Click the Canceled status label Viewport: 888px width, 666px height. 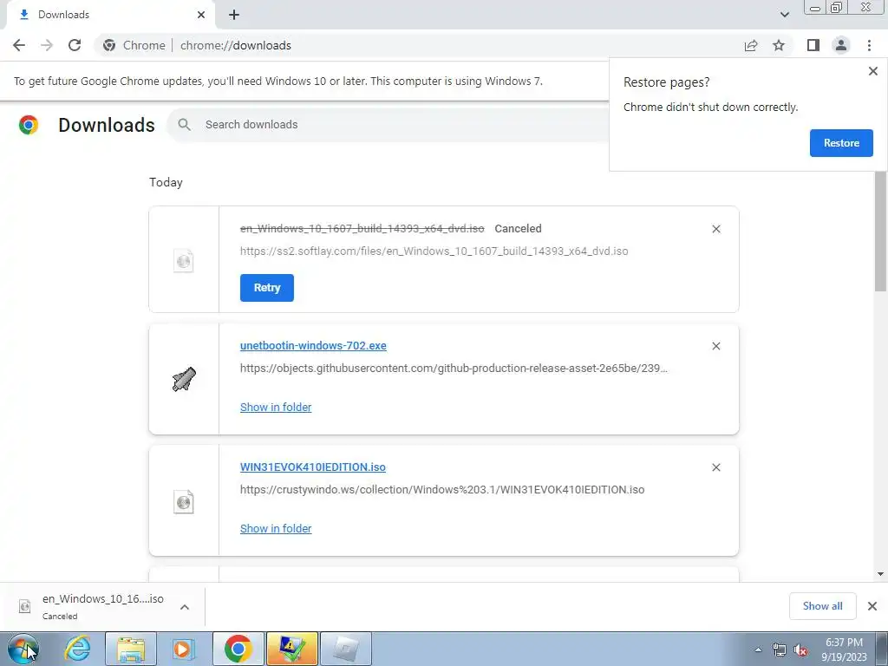click(519, 229)
